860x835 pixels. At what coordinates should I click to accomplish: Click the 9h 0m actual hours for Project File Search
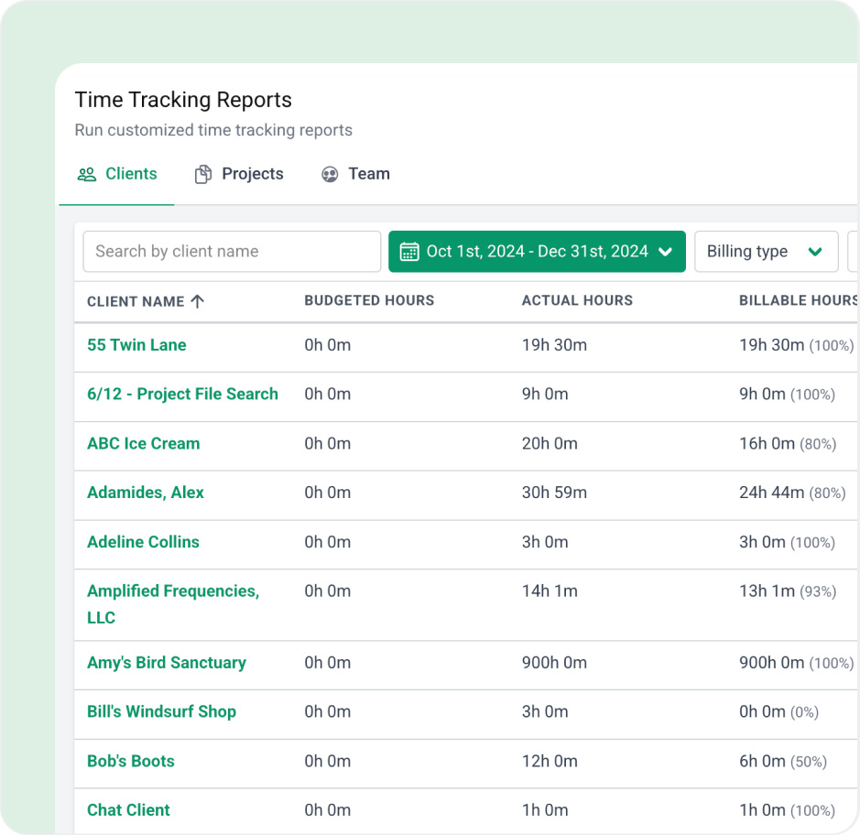(x=545, y=395)
